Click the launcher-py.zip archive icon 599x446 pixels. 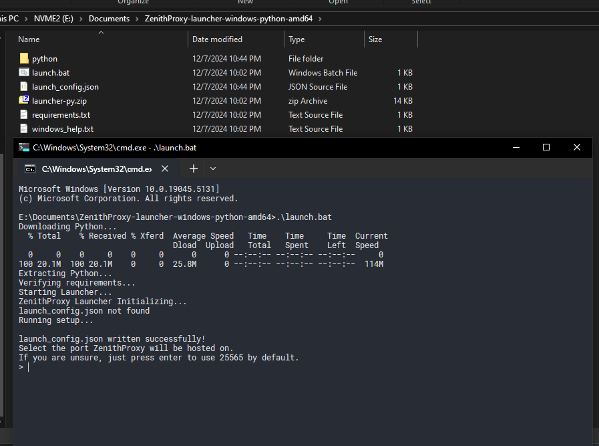24,101
